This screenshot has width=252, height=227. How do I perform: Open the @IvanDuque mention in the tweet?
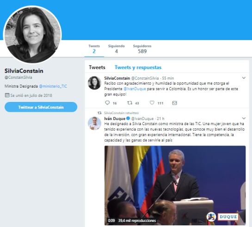(x=135, y=89)
